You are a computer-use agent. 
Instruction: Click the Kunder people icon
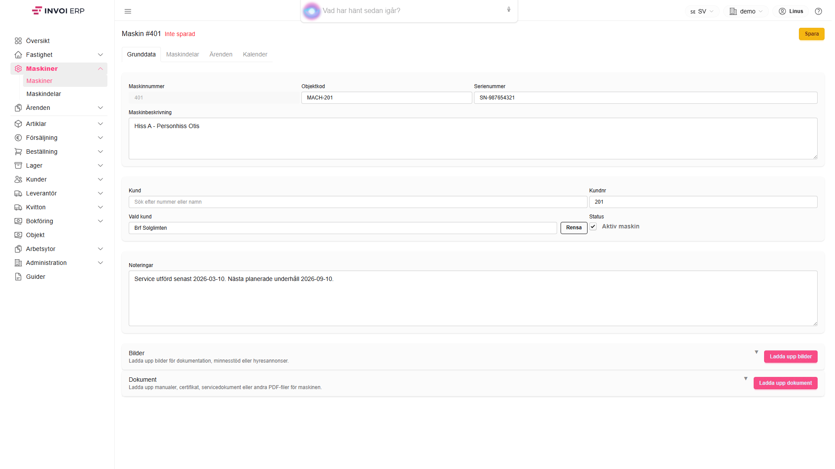(x=18, y=179)
